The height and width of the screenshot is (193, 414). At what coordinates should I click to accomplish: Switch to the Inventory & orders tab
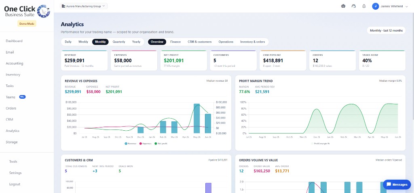pyautogui.click(x=252, y=42)
